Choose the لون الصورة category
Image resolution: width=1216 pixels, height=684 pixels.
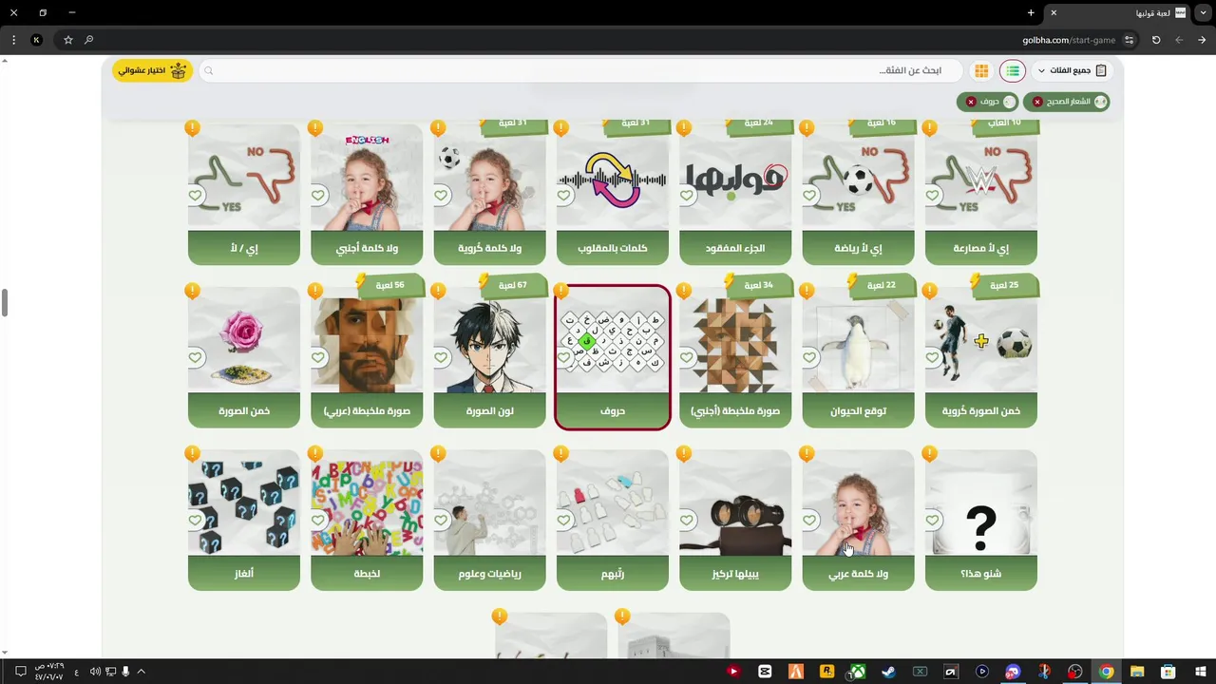tap(489, 356)
